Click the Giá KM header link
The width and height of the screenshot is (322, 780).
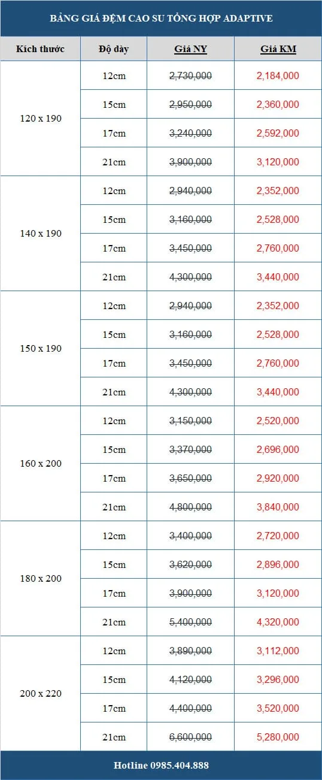(278, 49)
